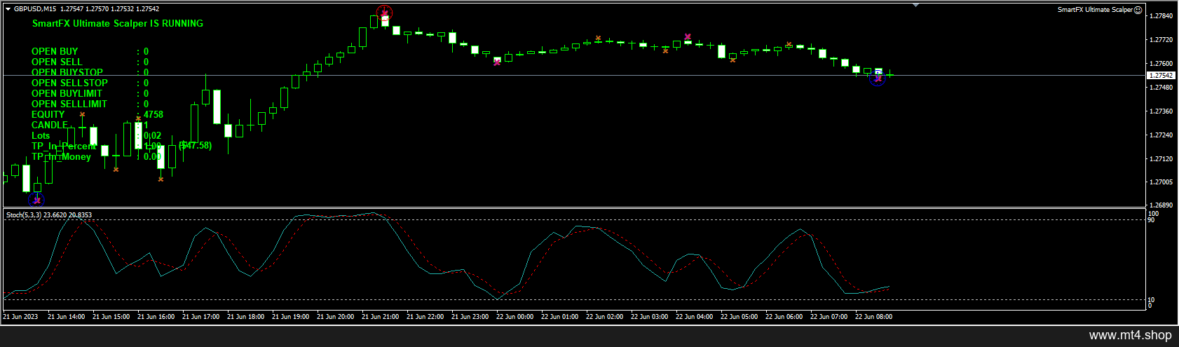Select the blue circled signal at current price candle
This screenshot has height=347, width=1179.
coord(878,79)
